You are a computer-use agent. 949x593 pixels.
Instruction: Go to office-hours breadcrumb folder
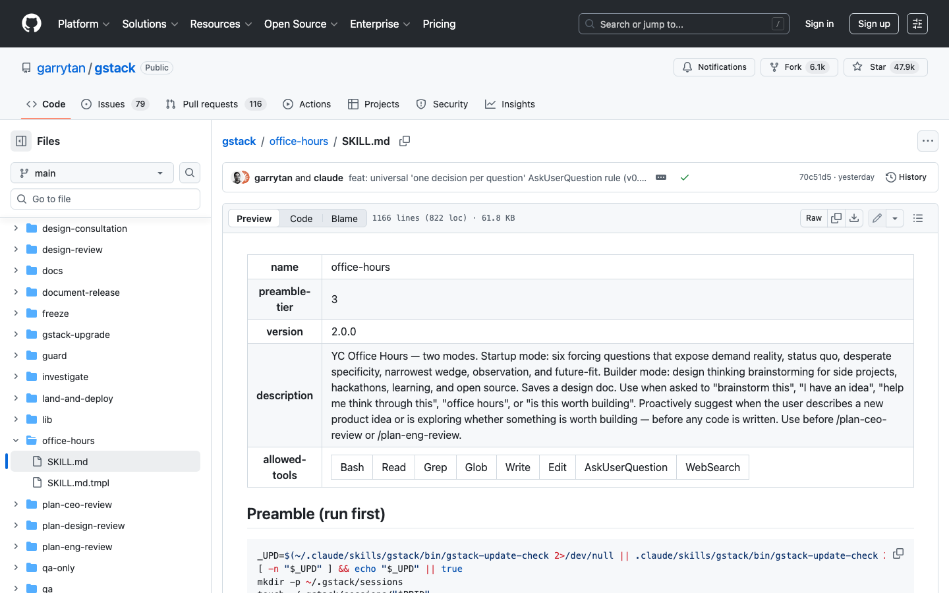[x=299, y=141]
